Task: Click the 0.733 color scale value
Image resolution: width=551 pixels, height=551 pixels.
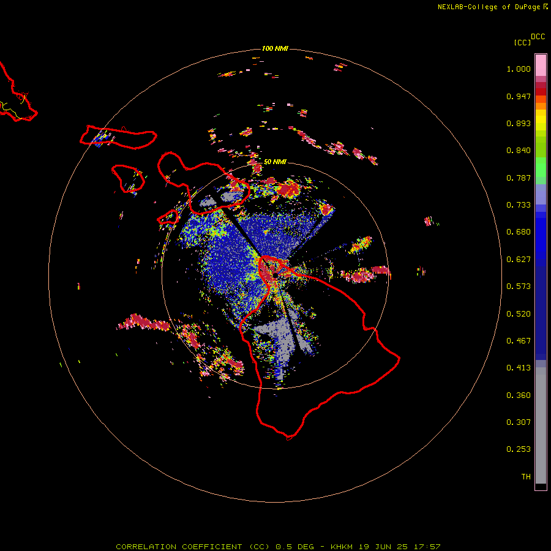Action: point(519,205)
